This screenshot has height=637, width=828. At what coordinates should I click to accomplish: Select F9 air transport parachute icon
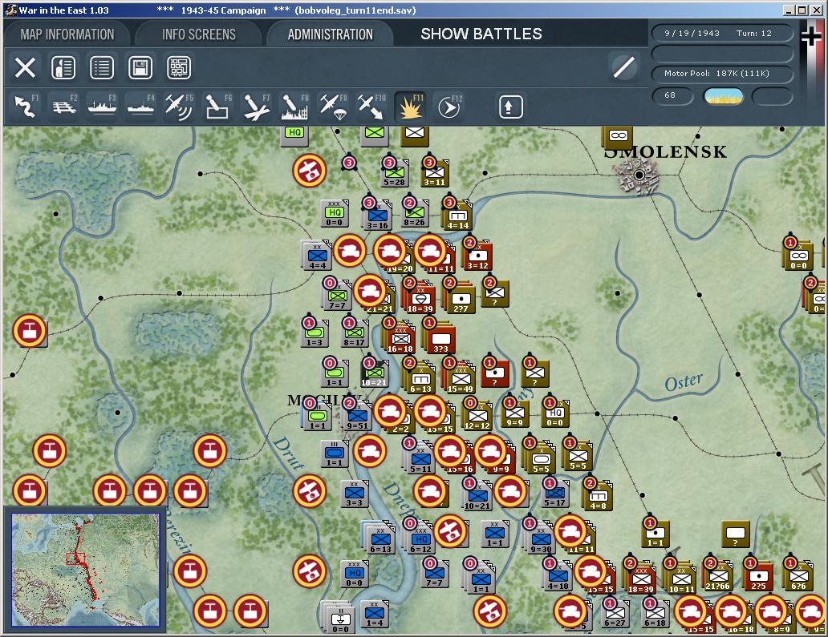pyautogui.click(x=333, y=107)
